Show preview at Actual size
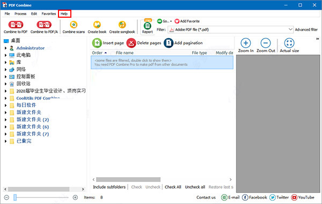Image resolution: width=322 pixels, height=204 pixels. 289,46
